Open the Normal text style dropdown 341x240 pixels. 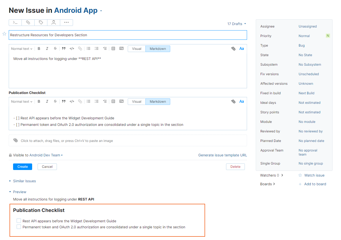(22, 48)
